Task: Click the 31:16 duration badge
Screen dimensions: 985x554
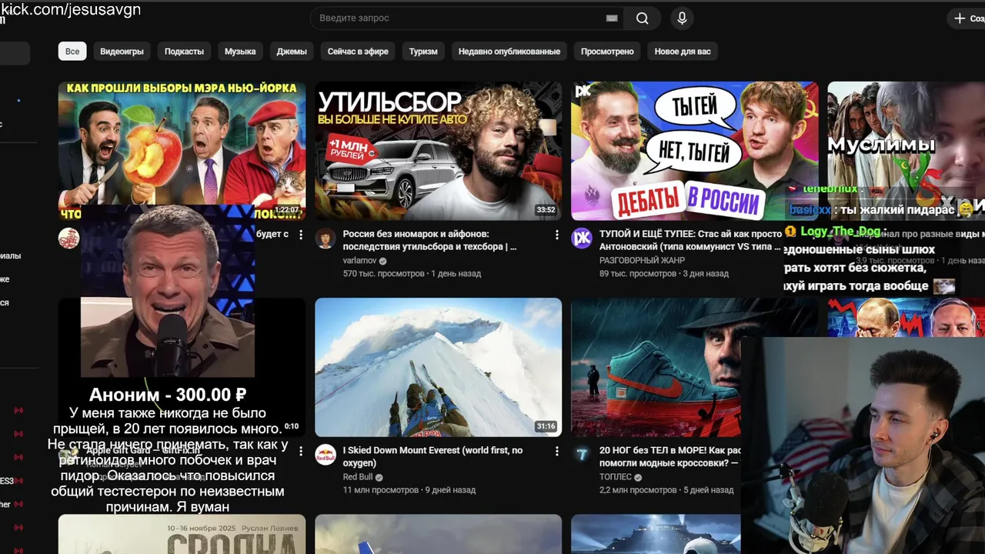Action: [x=546, y=426]
